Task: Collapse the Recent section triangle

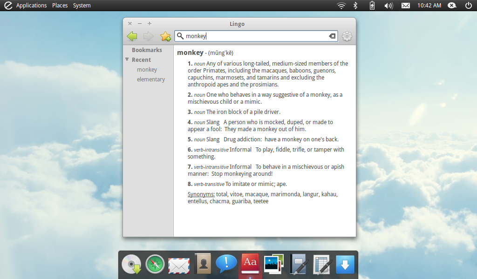Action: [x=127, y=60]
